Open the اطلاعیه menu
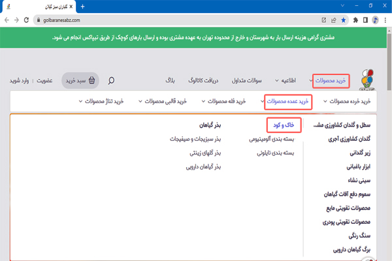This screenshot has height=261, width=392. [289, 80]
